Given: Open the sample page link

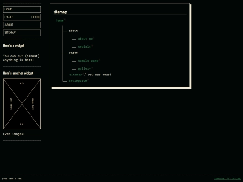Looking at the screenshot, I should 88,61.
